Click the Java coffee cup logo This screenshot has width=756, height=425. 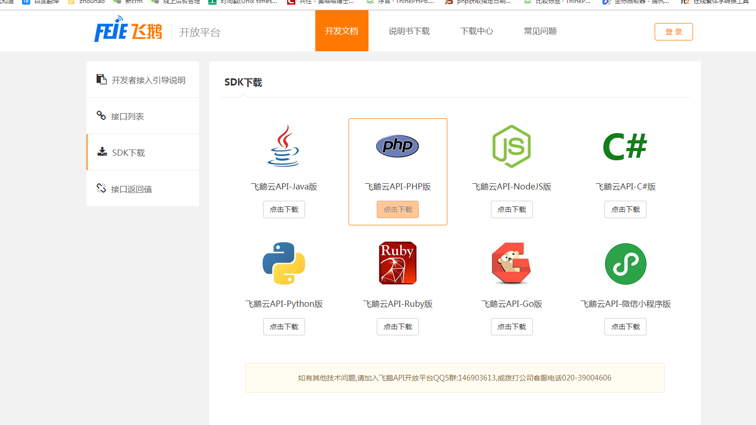pos(284,146)
